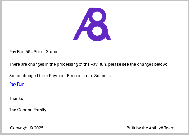Click the 'There are changes' paragraph
The width and height of the screenshot is (189, 135).
88,64
